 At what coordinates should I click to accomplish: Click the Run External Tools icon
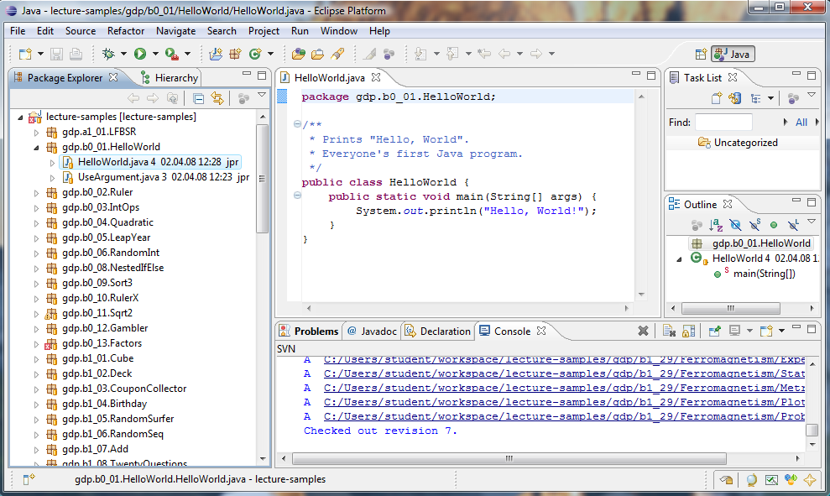click(x=171, y=54)
